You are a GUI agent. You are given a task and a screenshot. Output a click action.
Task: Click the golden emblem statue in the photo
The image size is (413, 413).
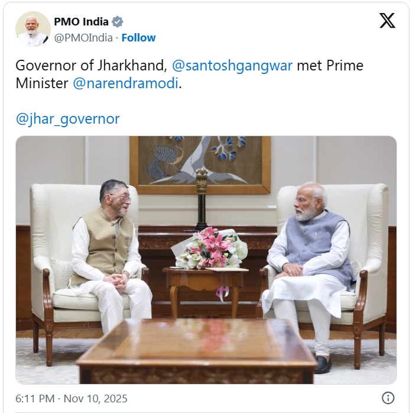click(x=202, y=180)
